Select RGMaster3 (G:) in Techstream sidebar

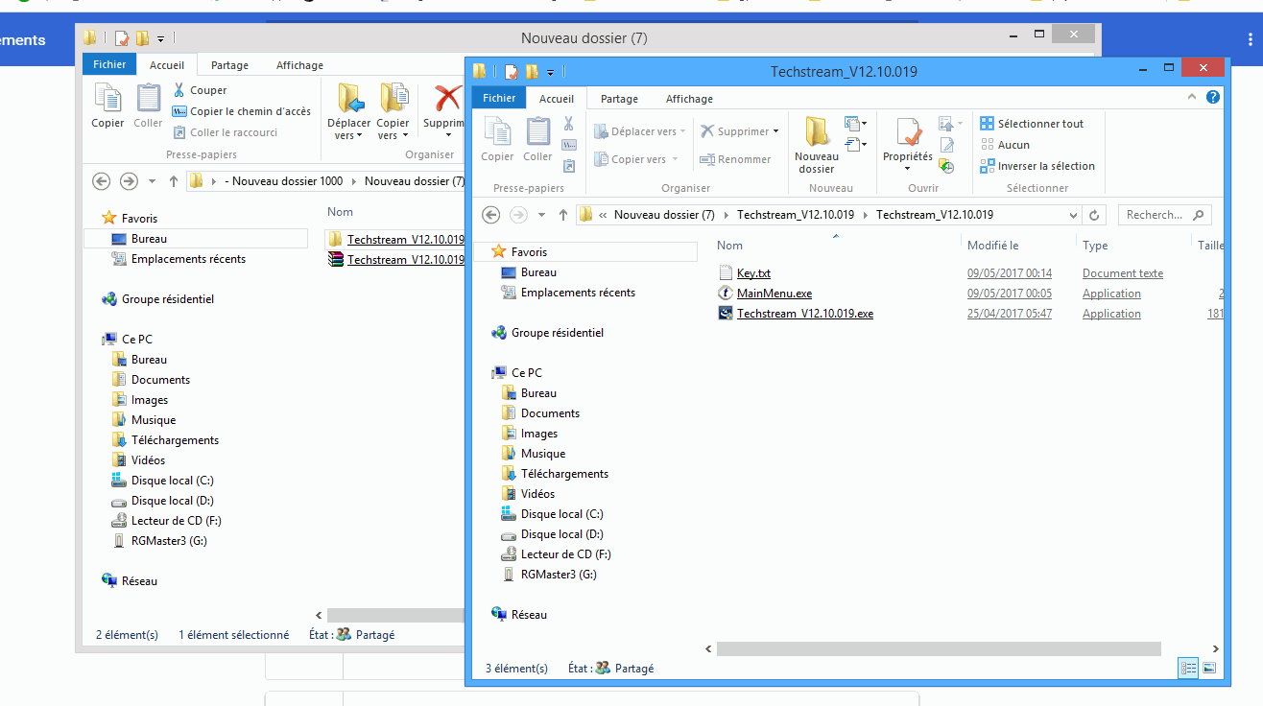549,575
